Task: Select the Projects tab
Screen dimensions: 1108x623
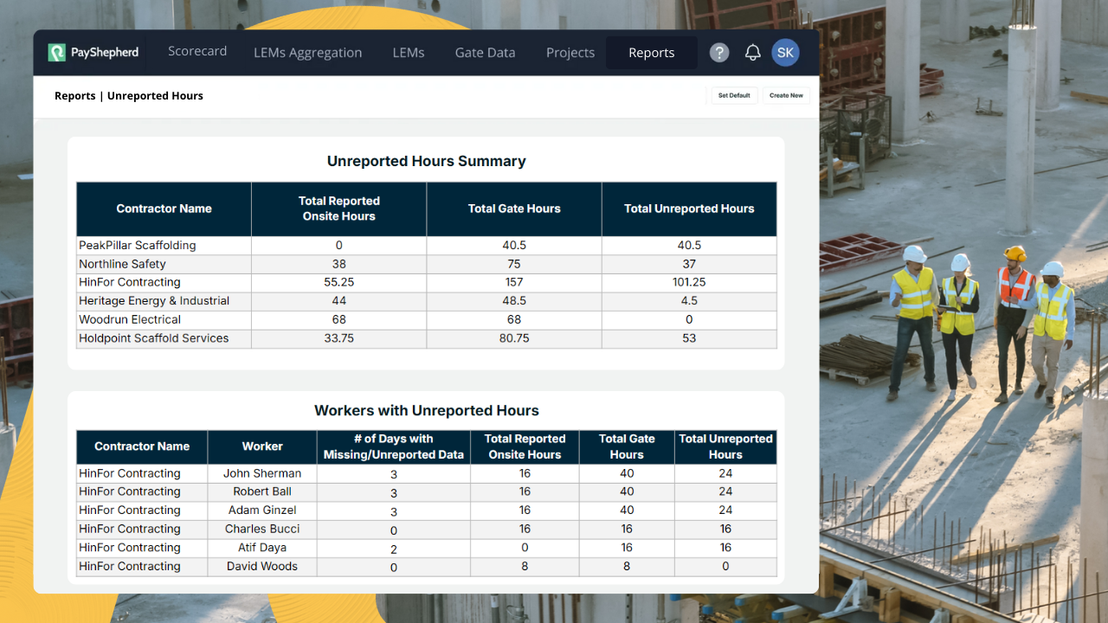Action: tap(570, 53)
